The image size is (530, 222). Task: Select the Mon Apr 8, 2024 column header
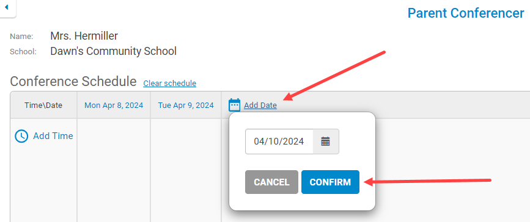coord(114,106)
